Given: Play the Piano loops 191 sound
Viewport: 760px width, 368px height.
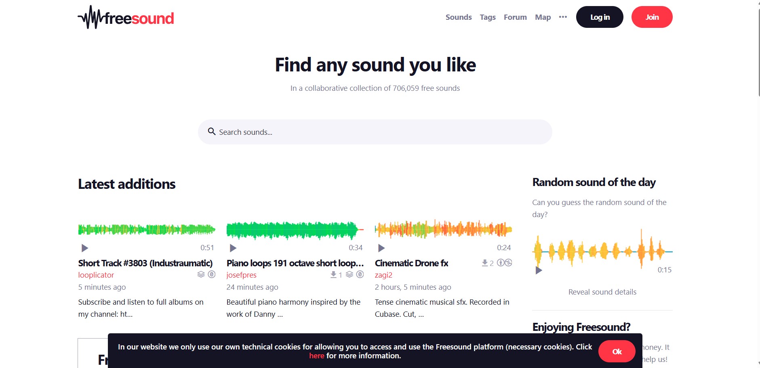Looking at the screenshot, I should [233, 248].
